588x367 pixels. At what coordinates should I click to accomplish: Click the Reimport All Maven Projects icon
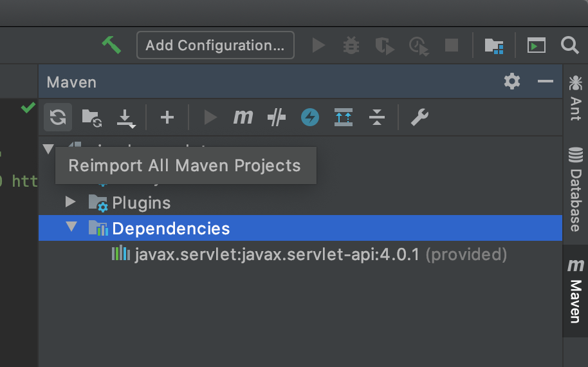(58, 117)
